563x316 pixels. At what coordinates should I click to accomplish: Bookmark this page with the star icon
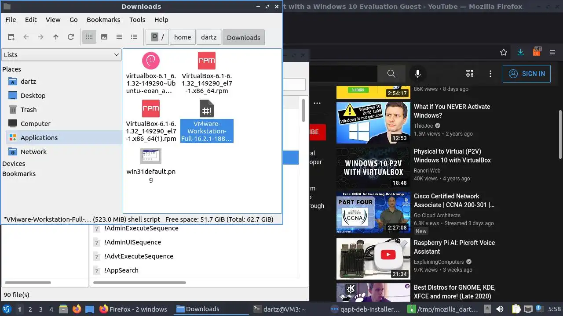(504, 52)
